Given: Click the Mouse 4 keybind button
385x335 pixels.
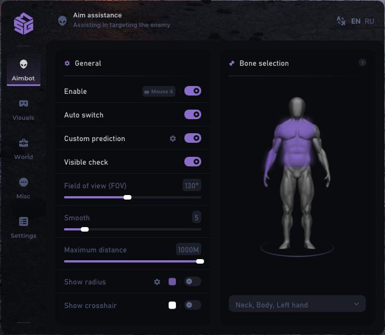Looking at the screenshot, I should click(x=159, y=91).
